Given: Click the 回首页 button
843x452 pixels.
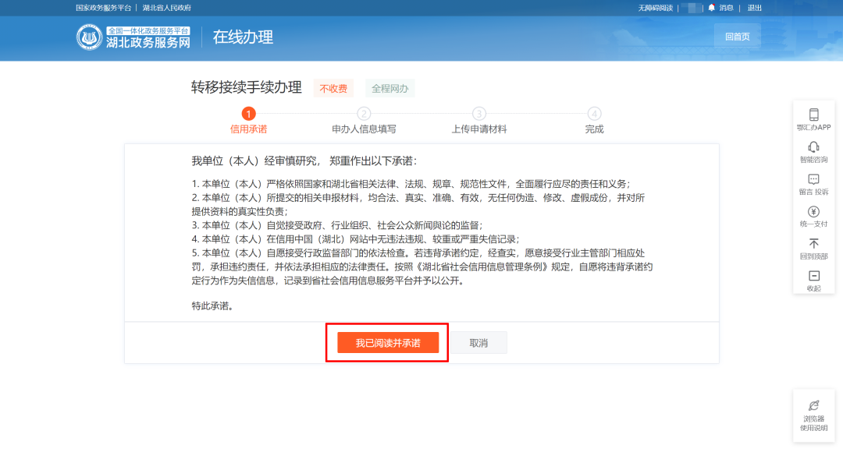Looking at the screenshot, I should [x=737, y=37].
